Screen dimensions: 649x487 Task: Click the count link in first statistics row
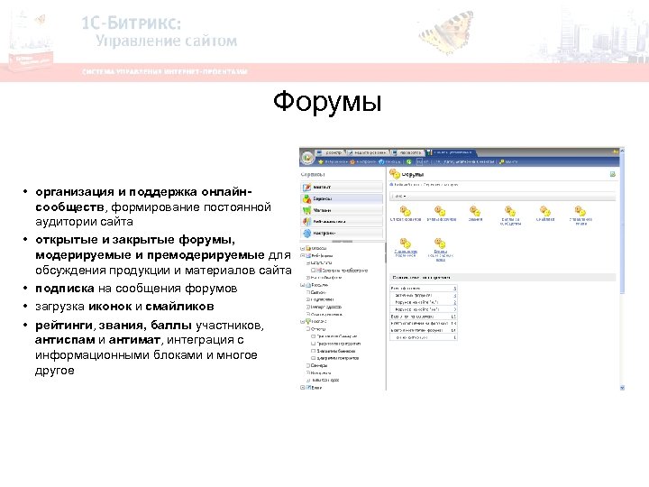point(455,289)
